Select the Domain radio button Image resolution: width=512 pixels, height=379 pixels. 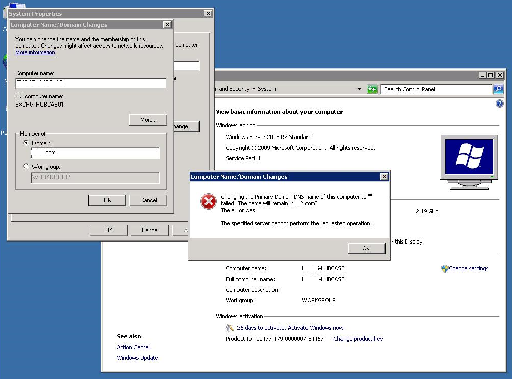[26, 143]
